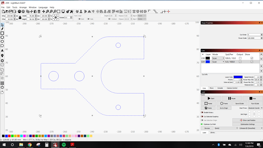Turn off Optimize Cut Path toggle
The image size is (263, 148).
[x=202, y=124]
